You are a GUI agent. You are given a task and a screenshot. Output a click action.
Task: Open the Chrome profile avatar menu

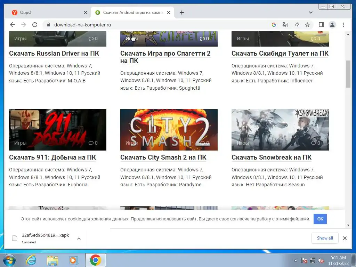(332, 25)
